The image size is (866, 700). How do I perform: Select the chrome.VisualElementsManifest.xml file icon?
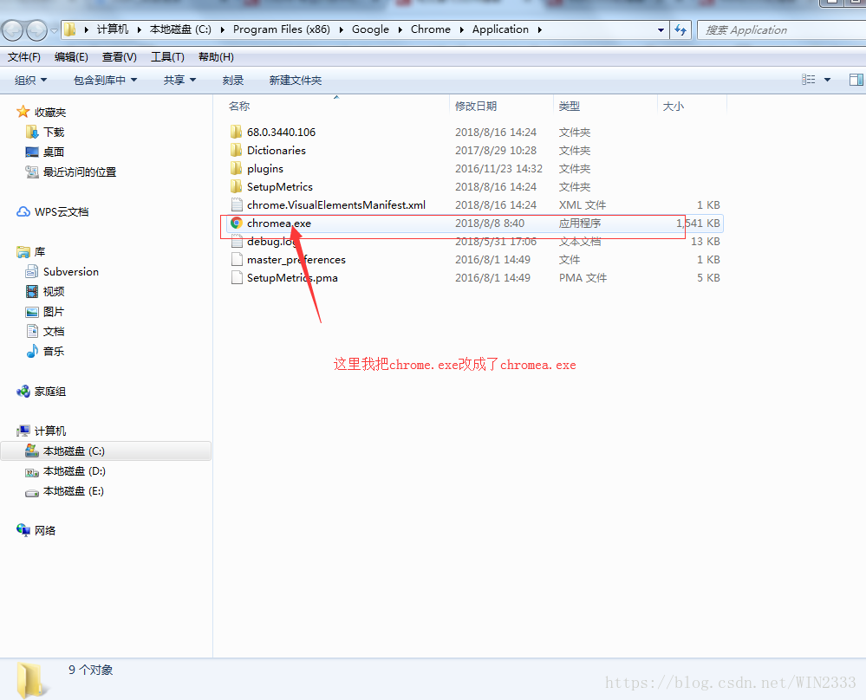tap(237, 204)
